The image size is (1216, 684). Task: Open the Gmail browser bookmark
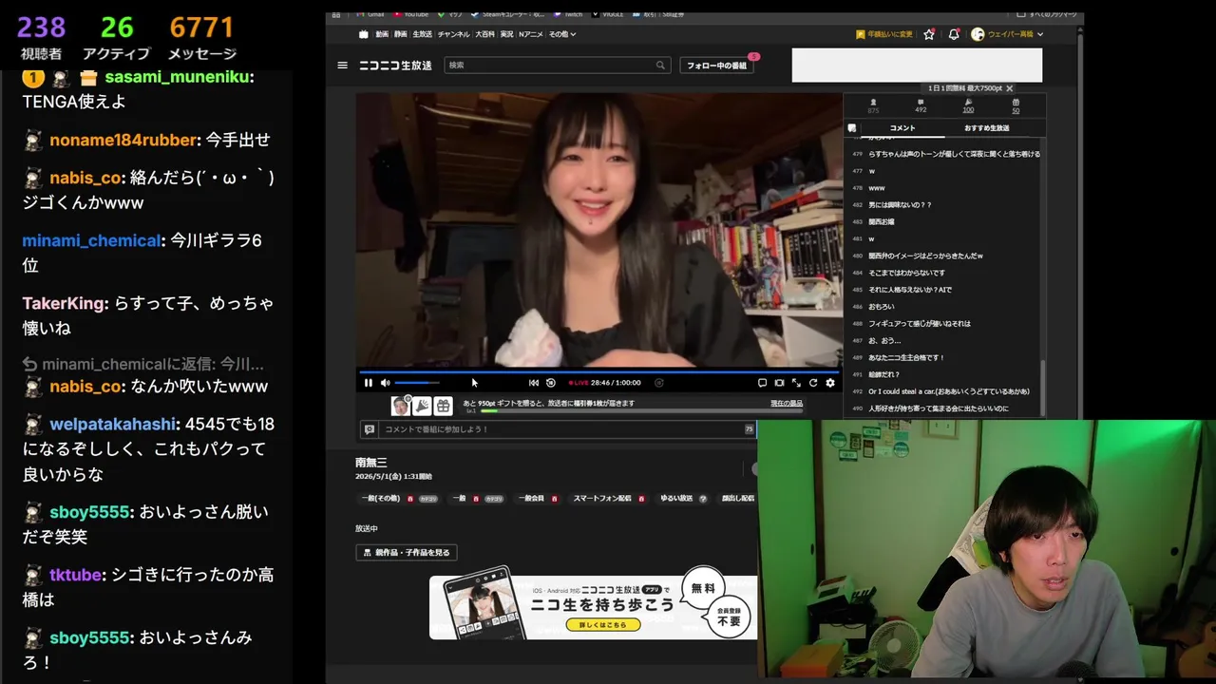point(370,15)
